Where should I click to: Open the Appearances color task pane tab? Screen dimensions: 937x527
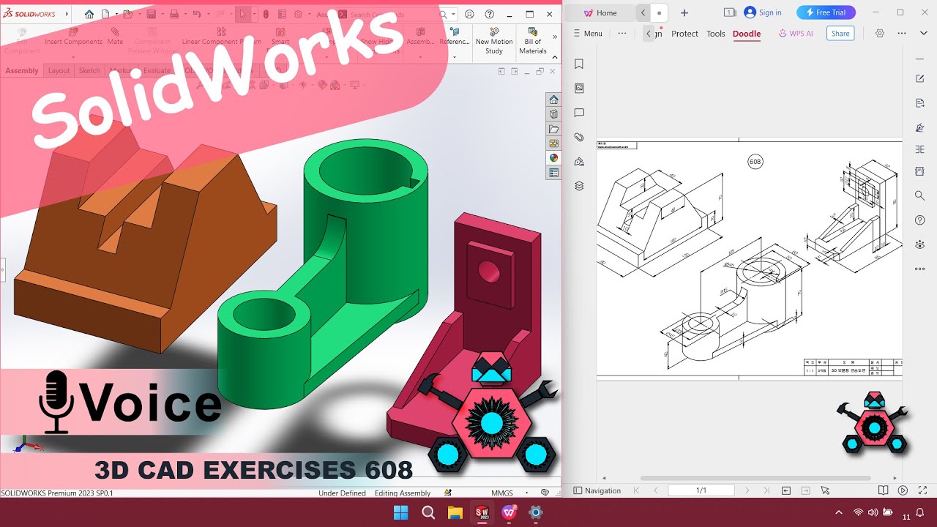tap(553, 158)
